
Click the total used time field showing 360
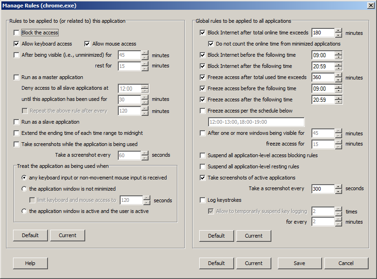click(x=323, y=77)
